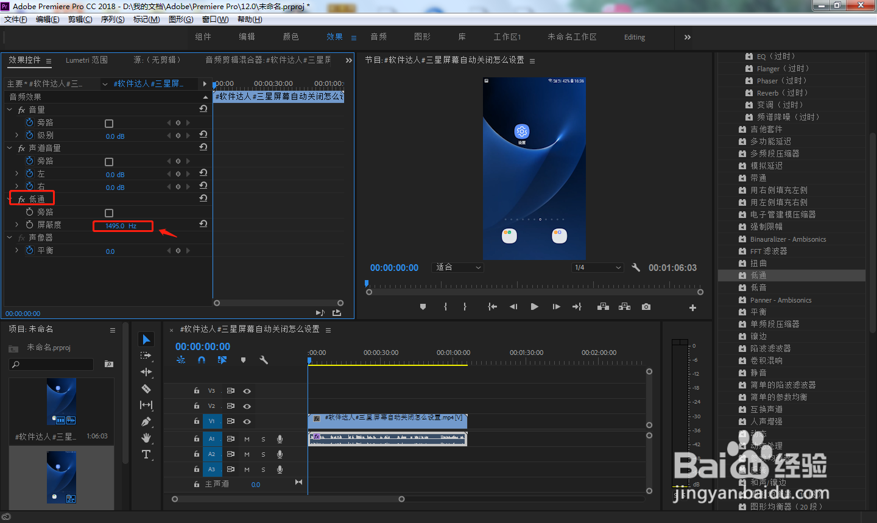Image resolution: width=877 pixels, height=523 pixels.
Task: Toggle timeline snap magnet icon
Action: pyautogui.click(x=202, y=360)
